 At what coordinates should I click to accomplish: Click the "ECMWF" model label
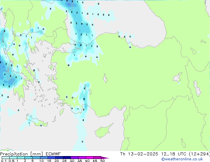click(53, 154)
